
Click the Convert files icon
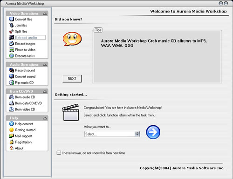pyautogui.click(x=12, y=19)
